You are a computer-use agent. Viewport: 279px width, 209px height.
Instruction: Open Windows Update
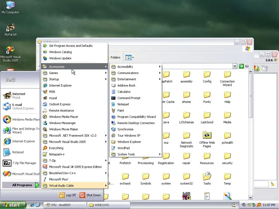75,58
